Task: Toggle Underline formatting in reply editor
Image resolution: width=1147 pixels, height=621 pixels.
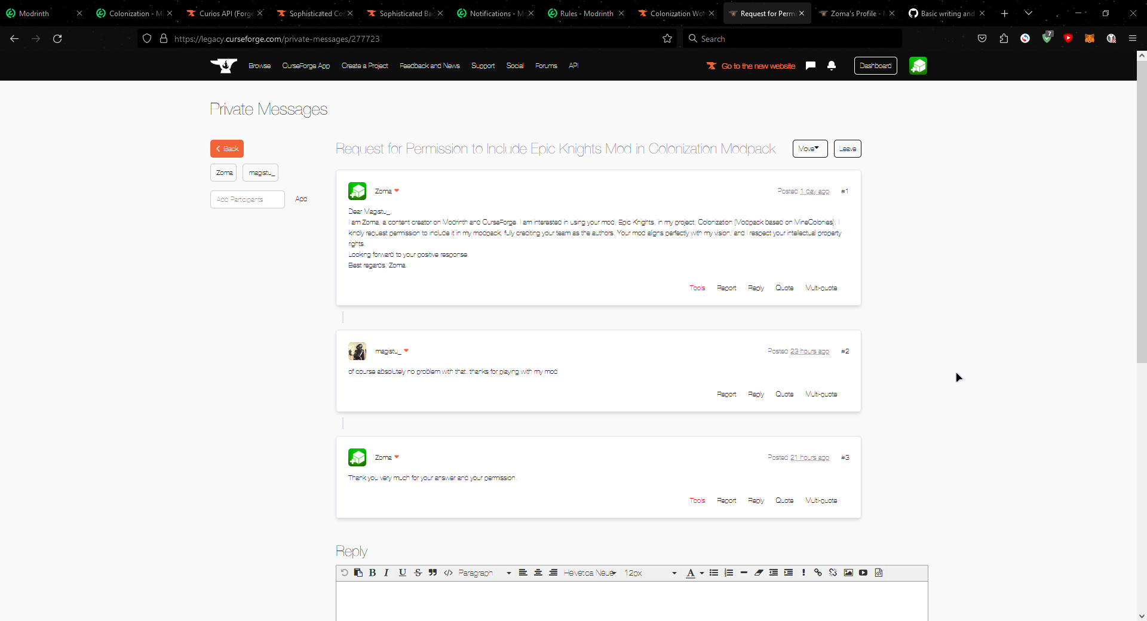Action: 403,573
